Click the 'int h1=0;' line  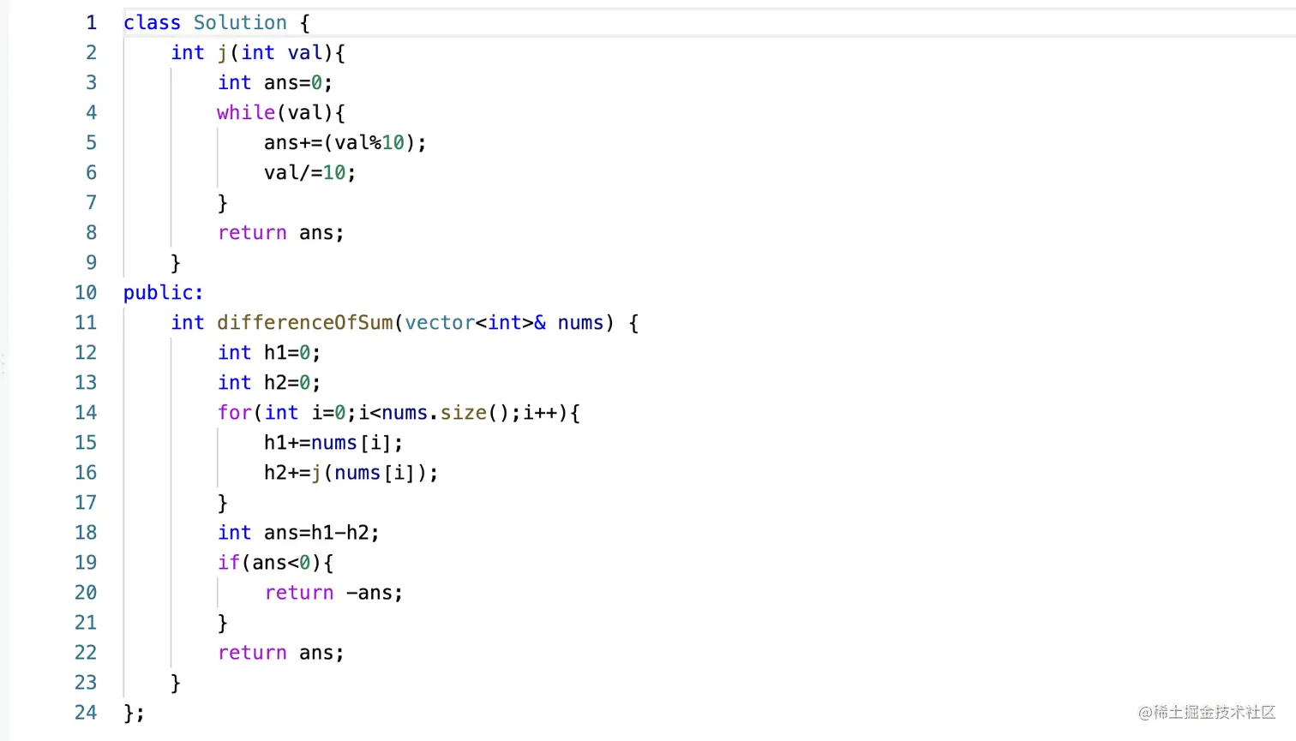coord(269,352)
